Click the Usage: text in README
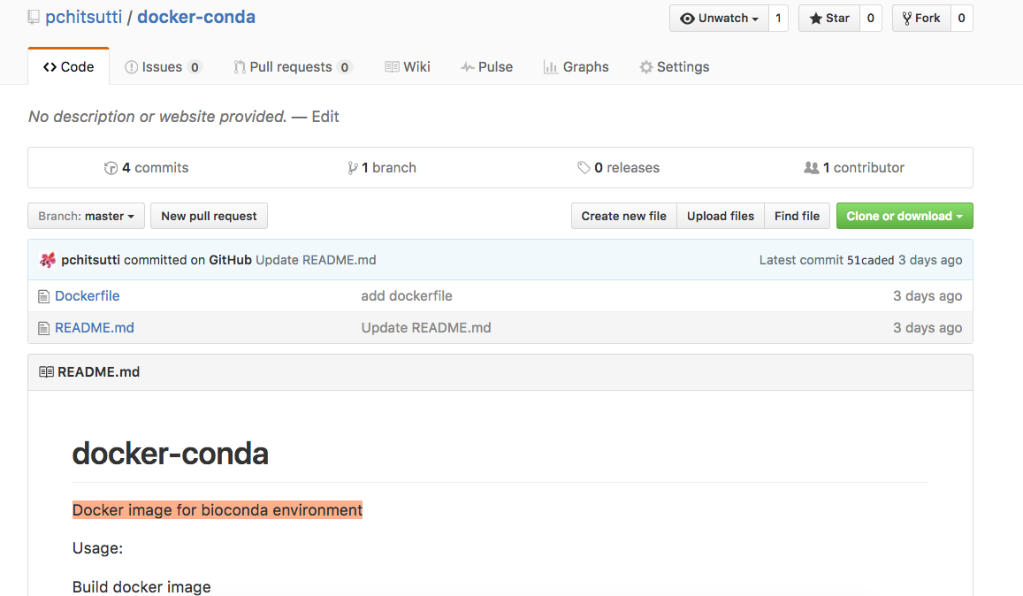 point(98,547)
